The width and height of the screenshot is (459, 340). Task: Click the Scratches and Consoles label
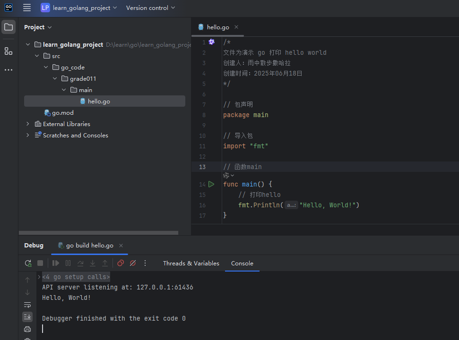click(76, 136)
